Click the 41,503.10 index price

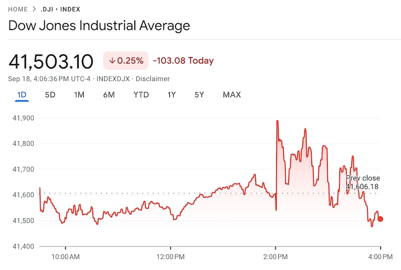51,61
